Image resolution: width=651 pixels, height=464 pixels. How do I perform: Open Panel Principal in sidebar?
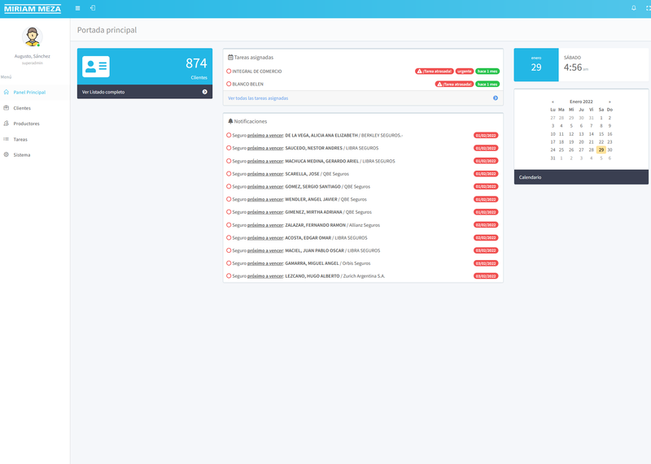29,92
